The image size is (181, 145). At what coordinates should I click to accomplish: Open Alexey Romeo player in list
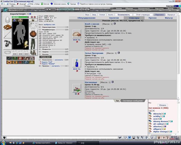[x=160, y=121]
